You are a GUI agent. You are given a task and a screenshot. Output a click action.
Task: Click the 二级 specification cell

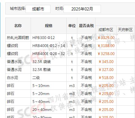48,78
